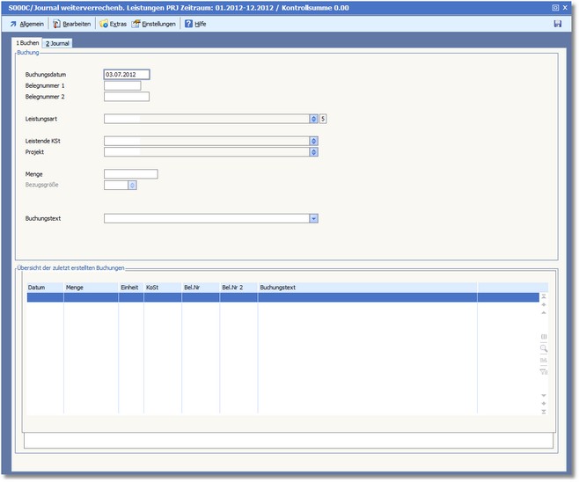This screenshot has height=482, width=579.
Task: Expand the Leistungsart dropdown
Action: (x=313, y=118)
